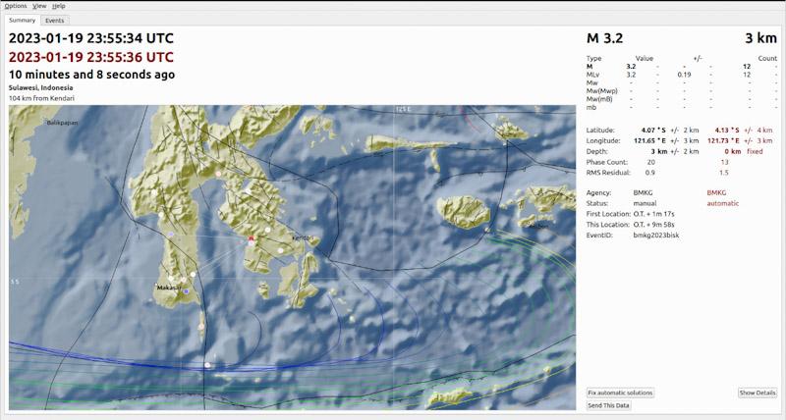This screenshot has height=420, width=786.
Task: Click the Fix automatic solutions button
Action: pos(620,393)
